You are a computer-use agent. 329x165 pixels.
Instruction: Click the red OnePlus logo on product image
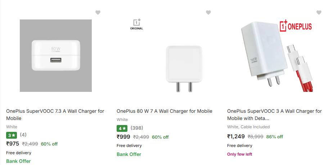[x=296, y=26]
